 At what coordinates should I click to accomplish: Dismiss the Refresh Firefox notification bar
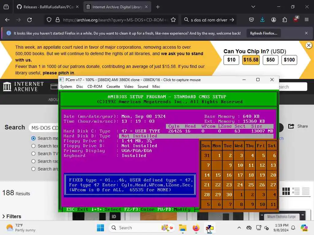(306, 33)
